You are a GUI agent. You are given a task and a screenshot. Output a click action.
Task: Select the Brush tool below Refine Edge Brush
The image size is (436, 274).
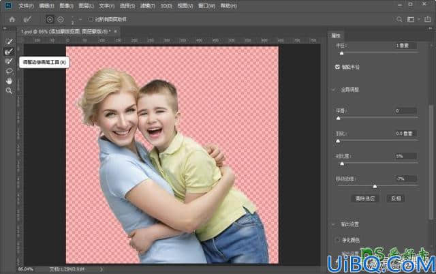(9, 61)
